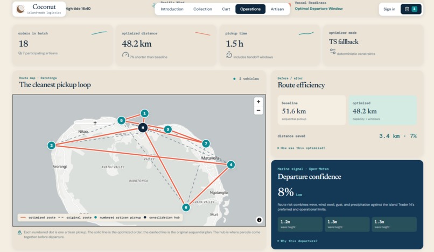Click the consolidation hub H marker
Screen dimensions: 434x252
pyautogui.click(x=143, y=128)
